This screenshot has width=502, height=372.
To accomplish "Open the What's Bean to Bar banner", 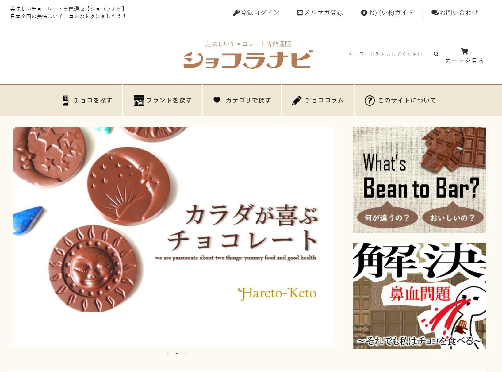I will tap(420, 180).
